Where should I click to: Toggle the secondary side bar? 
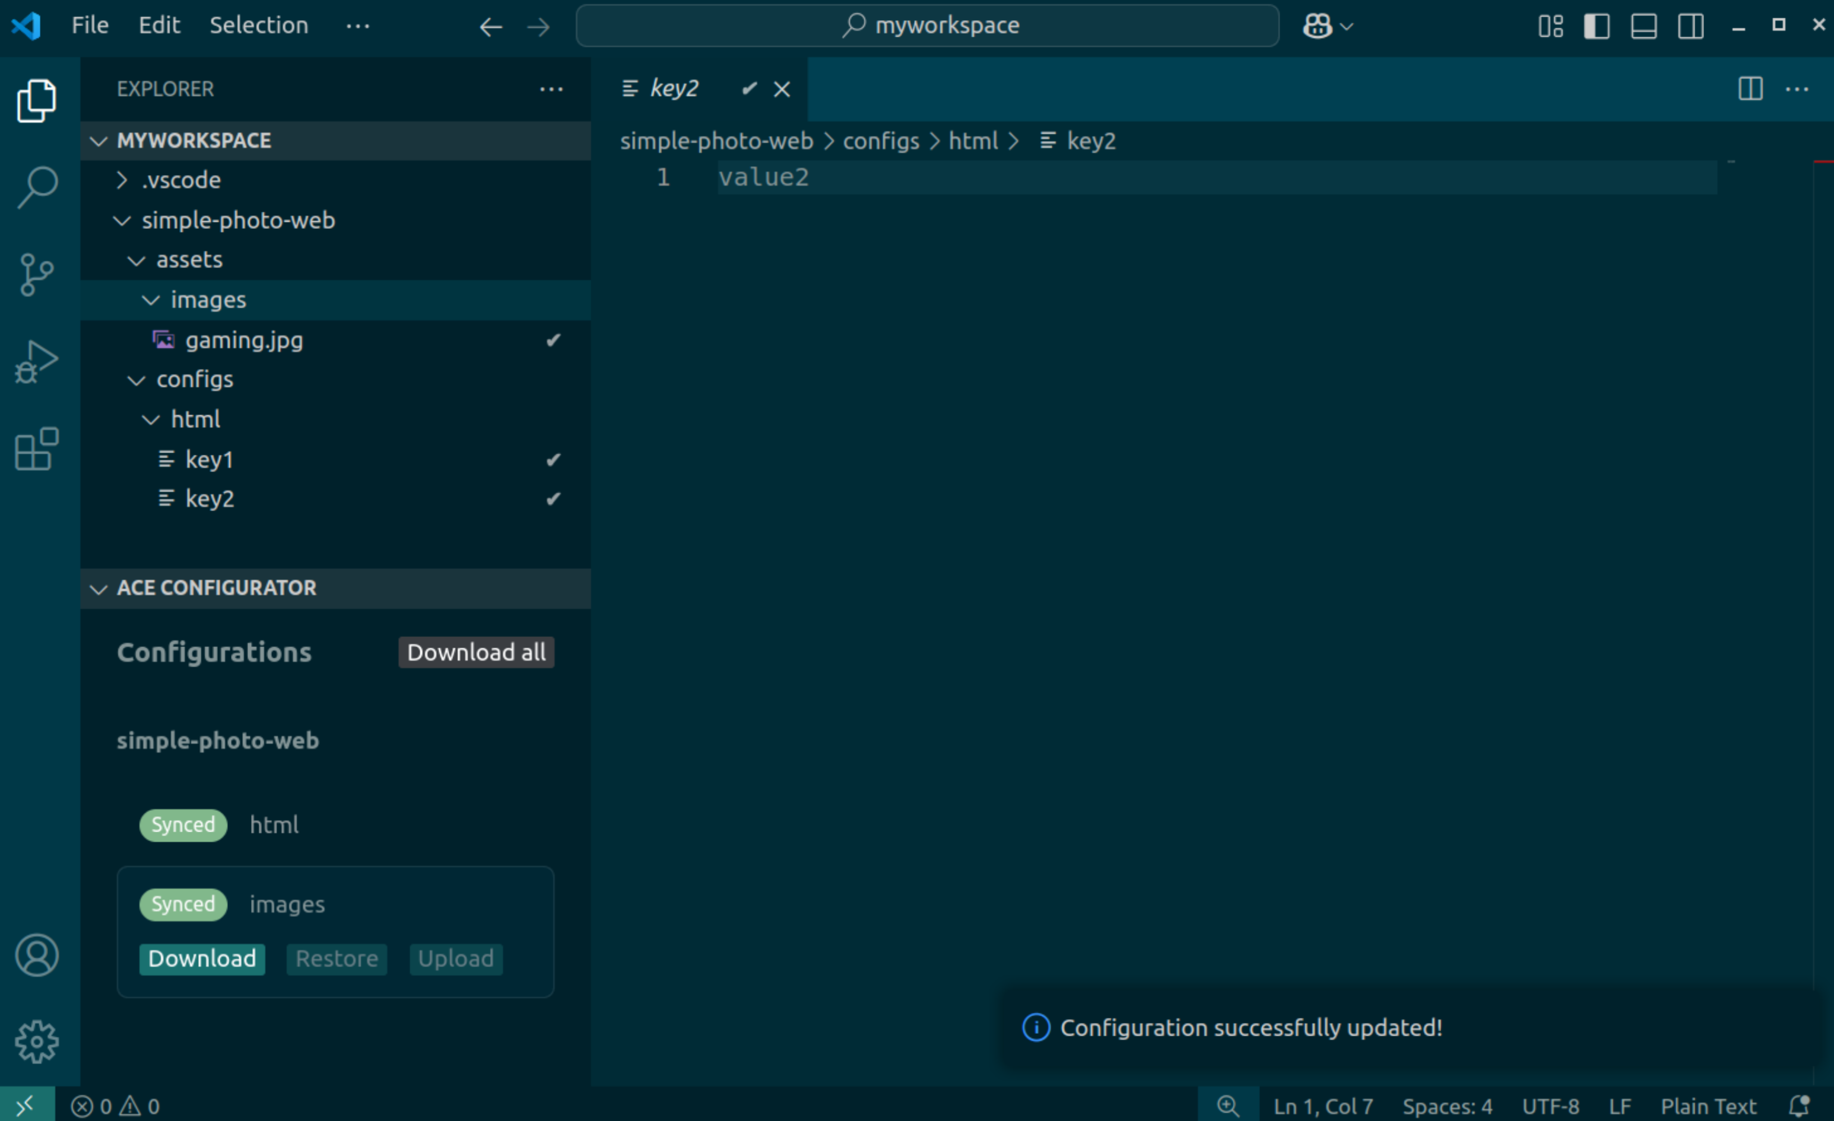click(x=1690, y=26)
